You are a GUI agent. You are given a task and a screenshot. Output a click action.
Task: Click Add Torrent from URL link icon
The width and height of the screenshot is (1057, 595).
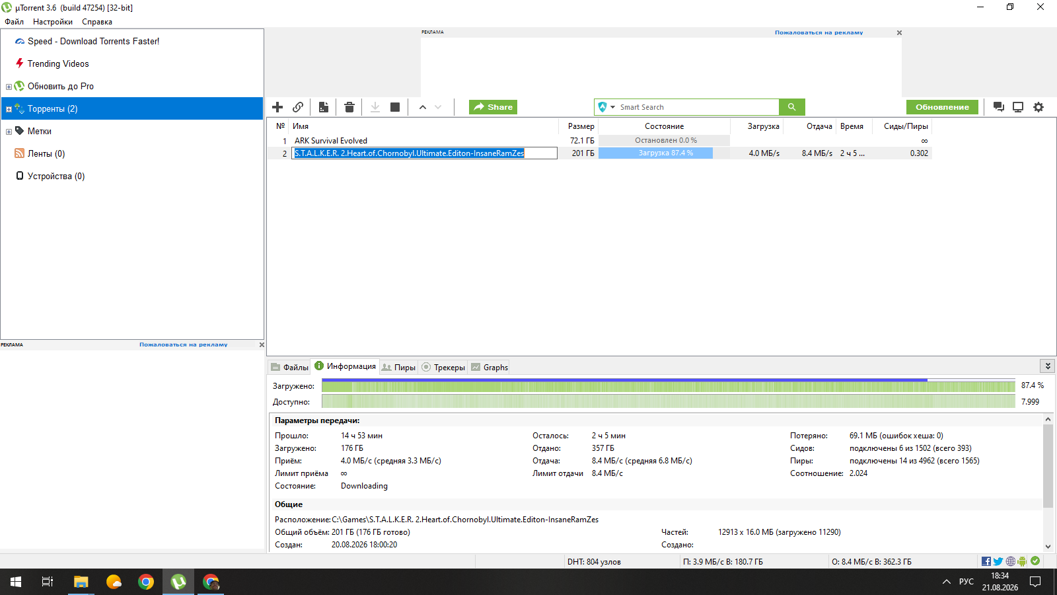click(298, 107)
